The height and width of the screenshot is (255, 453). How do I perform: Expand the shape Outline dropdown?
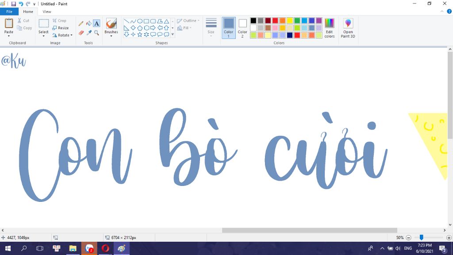[x=199, y=20]
